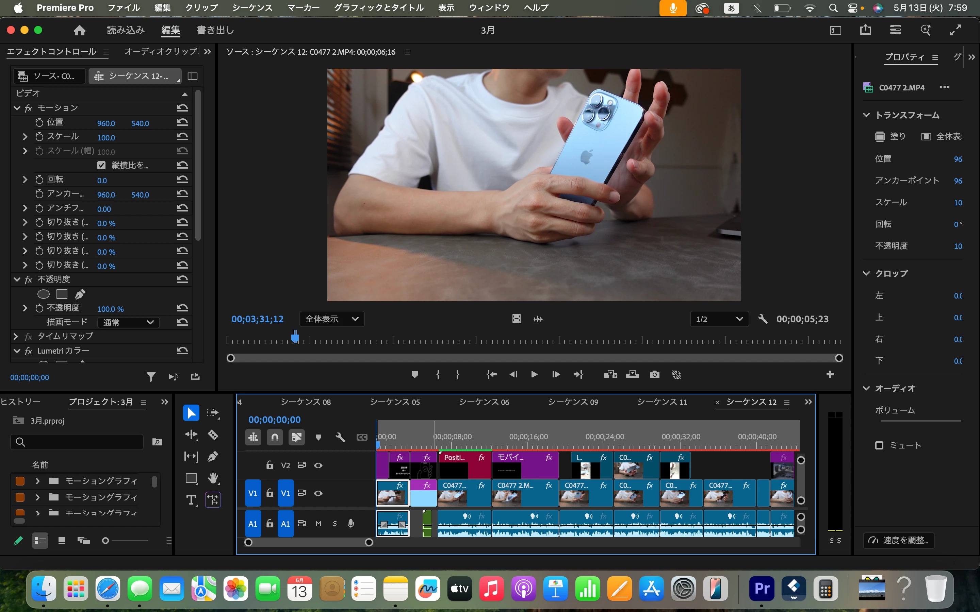980x612 pixels.
Task: Expand the タイムリマップ effect section
Action: coord(16,336)
